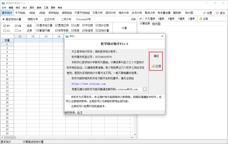Open the 格式 menu
The height and width of the screenshot is (144, 228).
(18, 8)
